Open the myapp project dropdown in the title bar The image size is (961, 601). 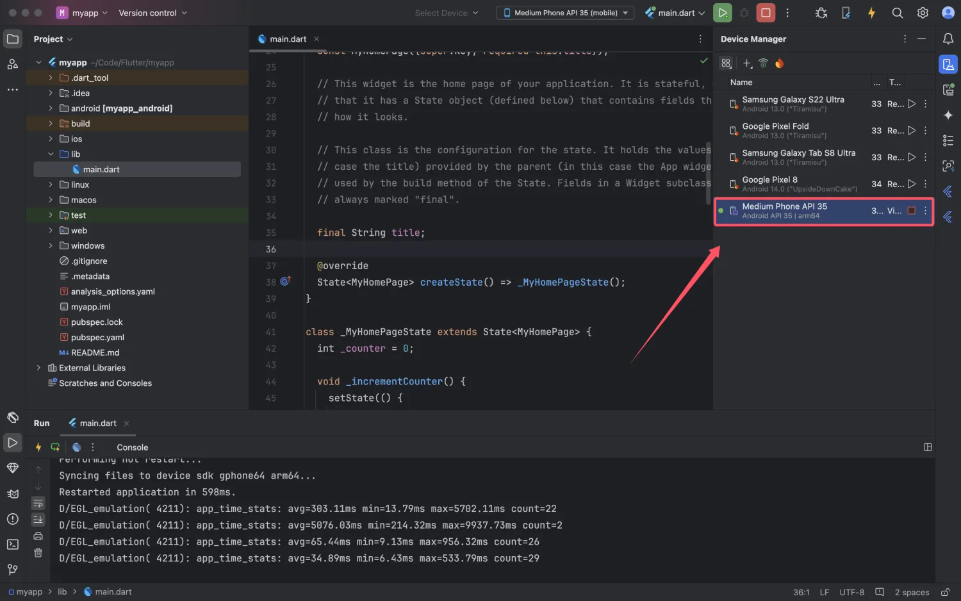pyautogui.click(x=82, y=13)
